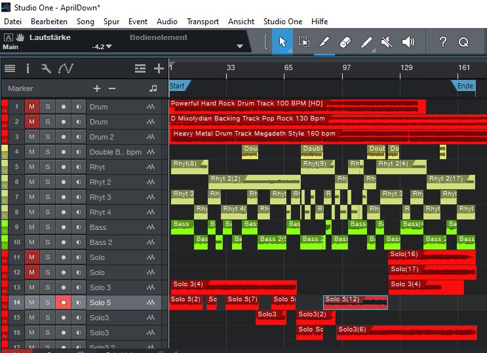Select the Rhyt 2(2) clip
Viewport: 487px width, 353px height.
[254, 182]
